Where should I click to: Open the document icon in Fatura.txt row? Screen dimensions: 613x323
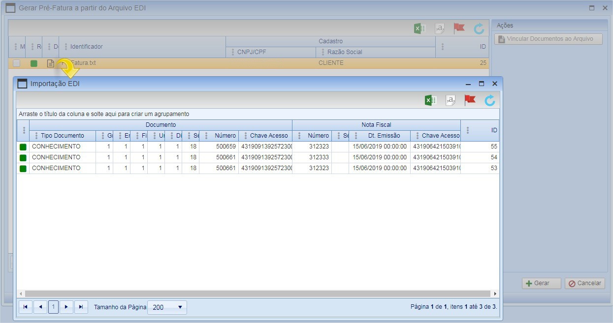pos(50,63)
